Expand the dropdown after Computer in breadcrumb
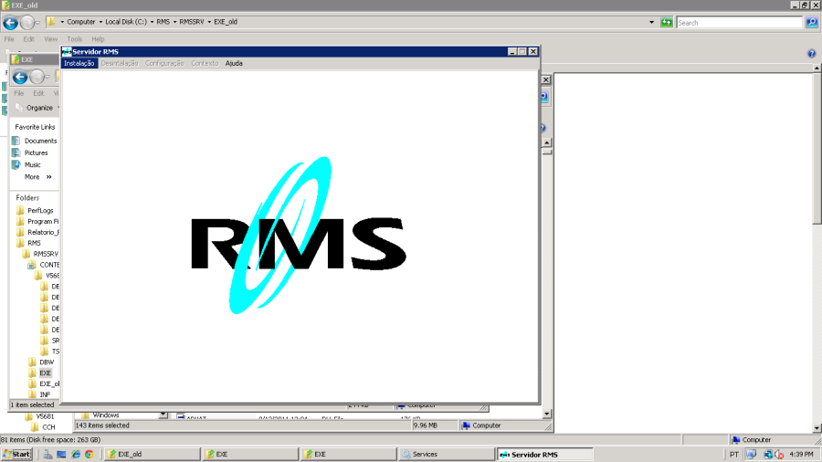This screenshot has height=462, width=822. (100, 22)
